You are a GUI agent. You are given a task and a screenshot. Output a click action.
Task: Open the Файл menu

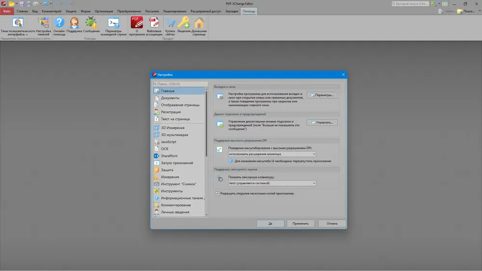[7, 11]
